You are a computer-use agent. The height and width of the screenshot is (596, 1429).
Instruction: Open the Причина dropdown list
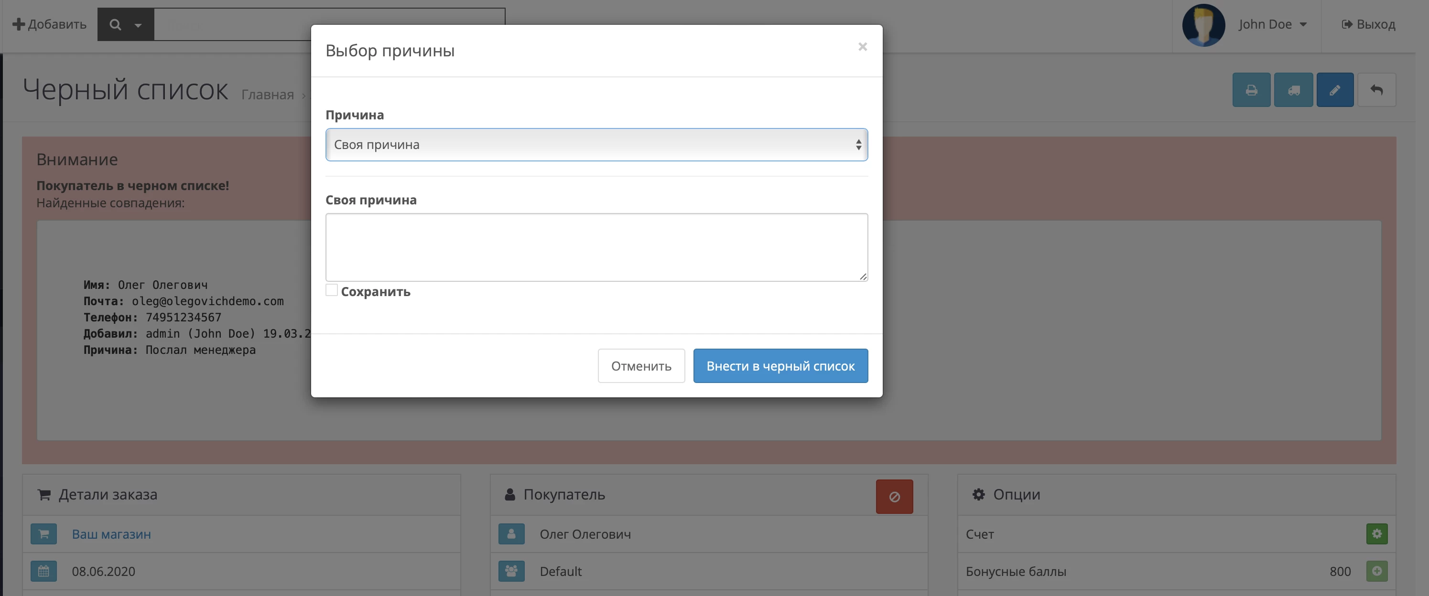coord(596,145)
